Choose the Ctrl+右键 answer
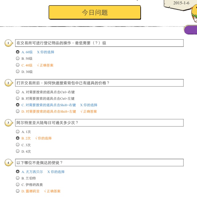 [18, 92]
